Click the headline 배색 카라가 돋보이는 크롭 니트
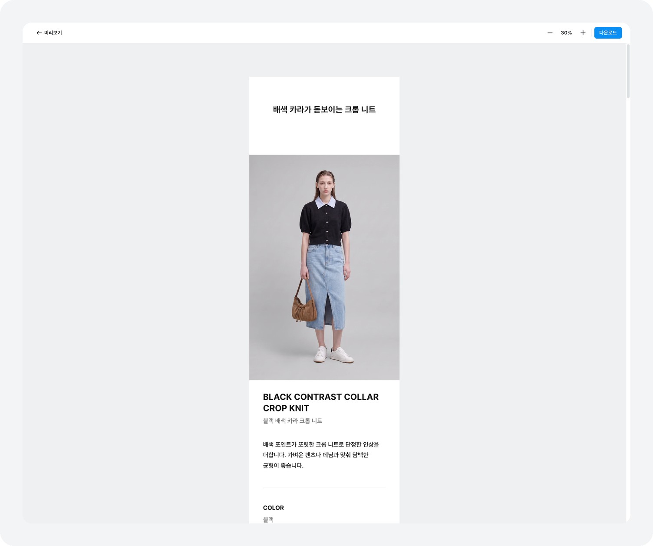Viewport: 653px width, 546px height. 324,109
